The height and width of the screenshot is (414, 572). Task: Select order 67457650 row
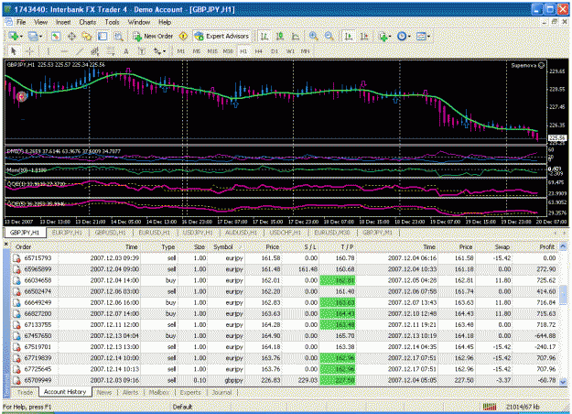pyautogui.click(x=285, y=335)
